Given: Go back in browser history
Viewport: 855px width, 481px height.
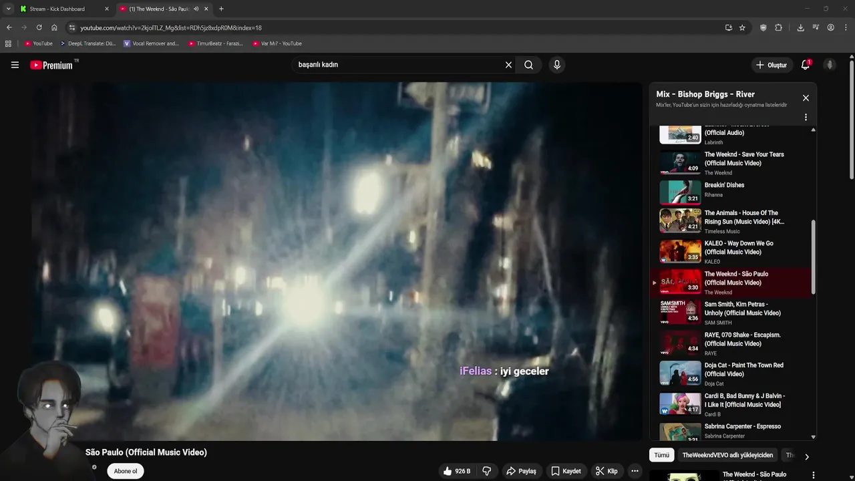Looking at the screenshot, I should [x=9, y=27].
